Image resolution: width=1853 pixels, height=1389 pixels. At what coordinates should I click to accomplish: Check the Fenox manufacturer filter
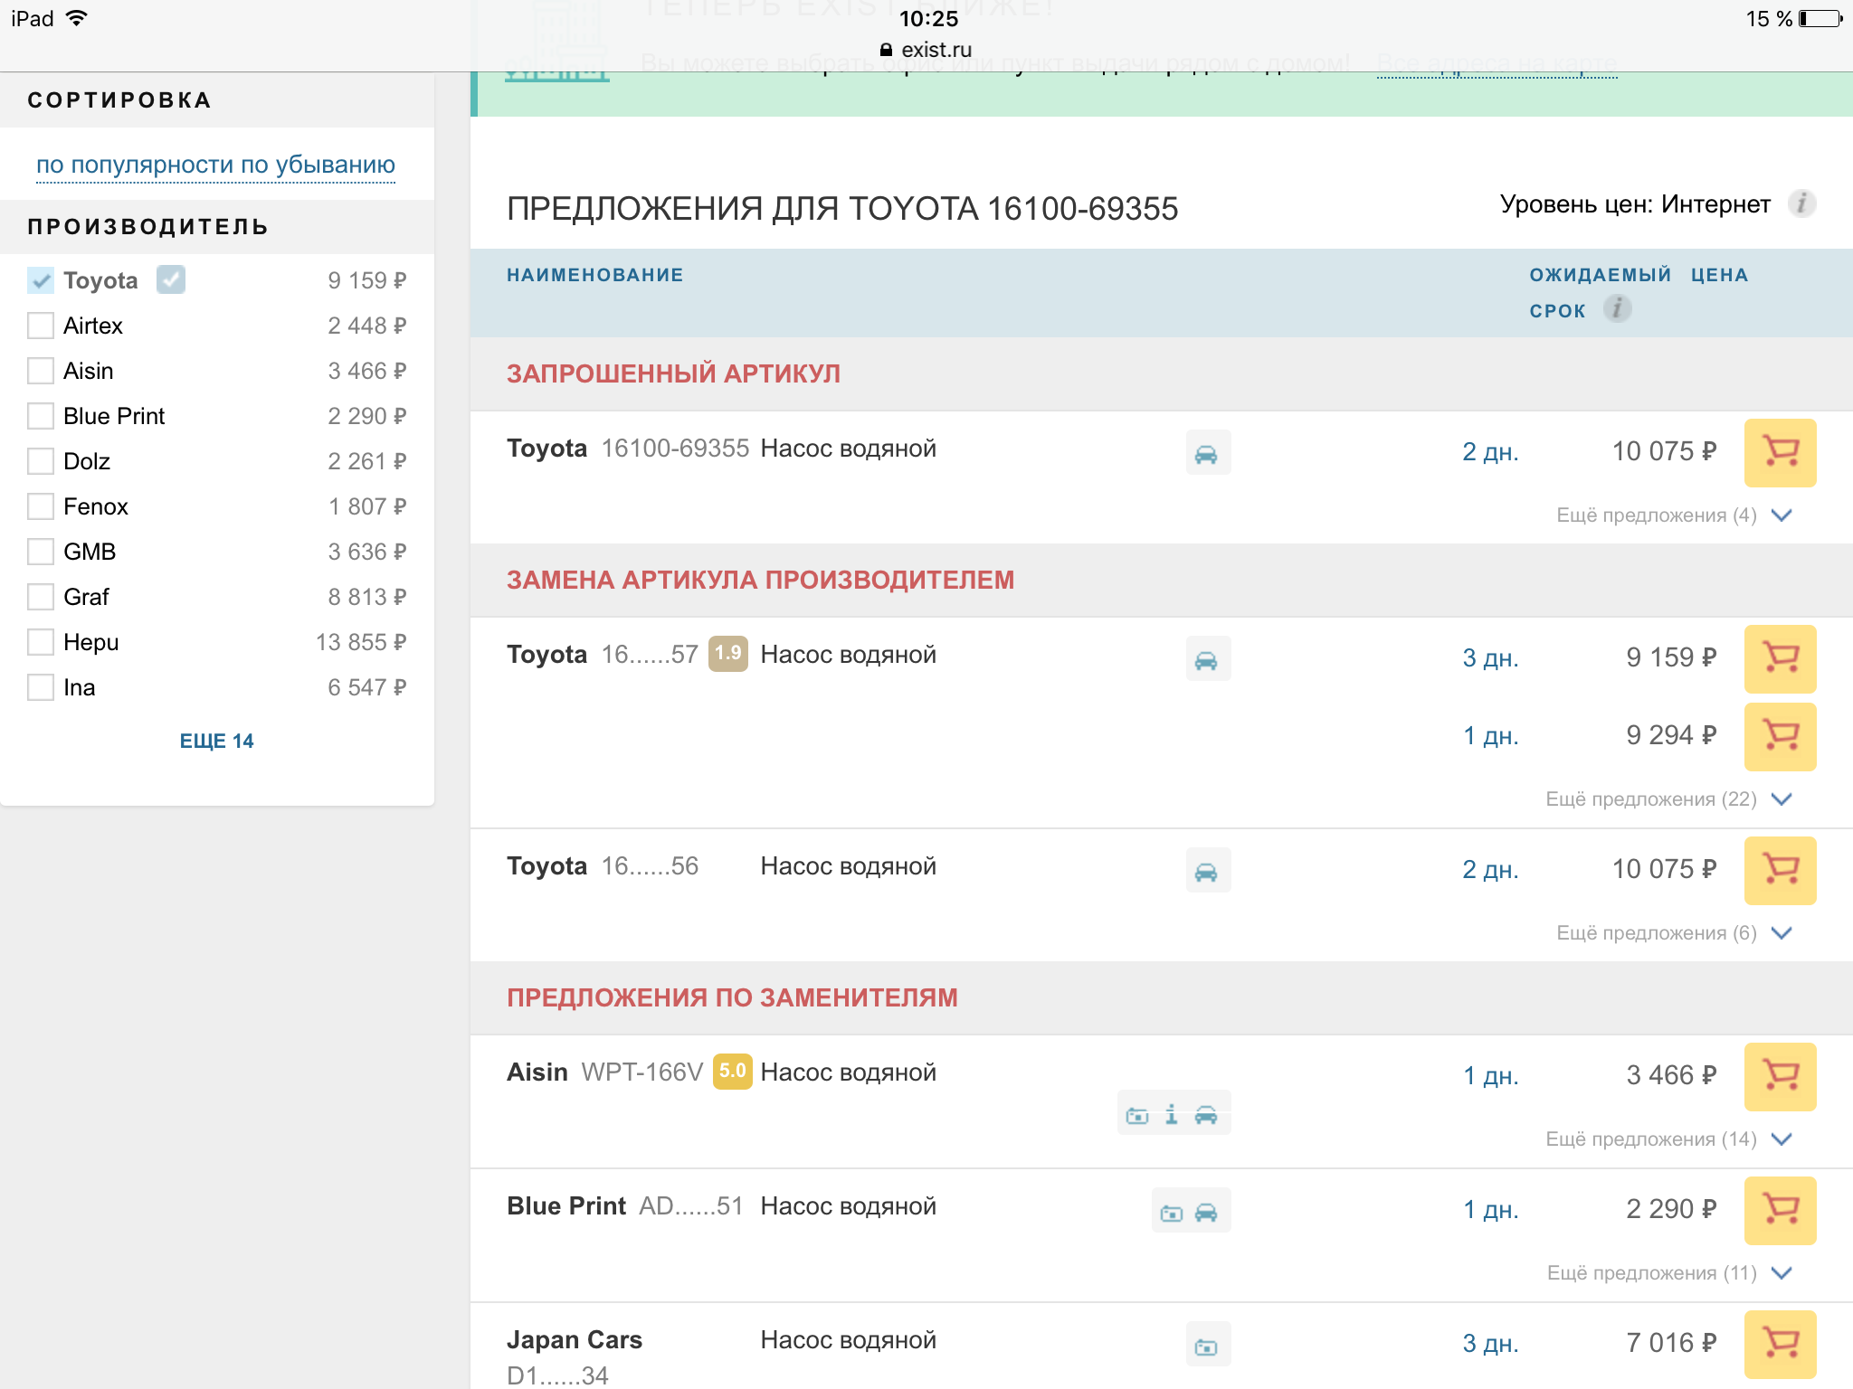41,506
